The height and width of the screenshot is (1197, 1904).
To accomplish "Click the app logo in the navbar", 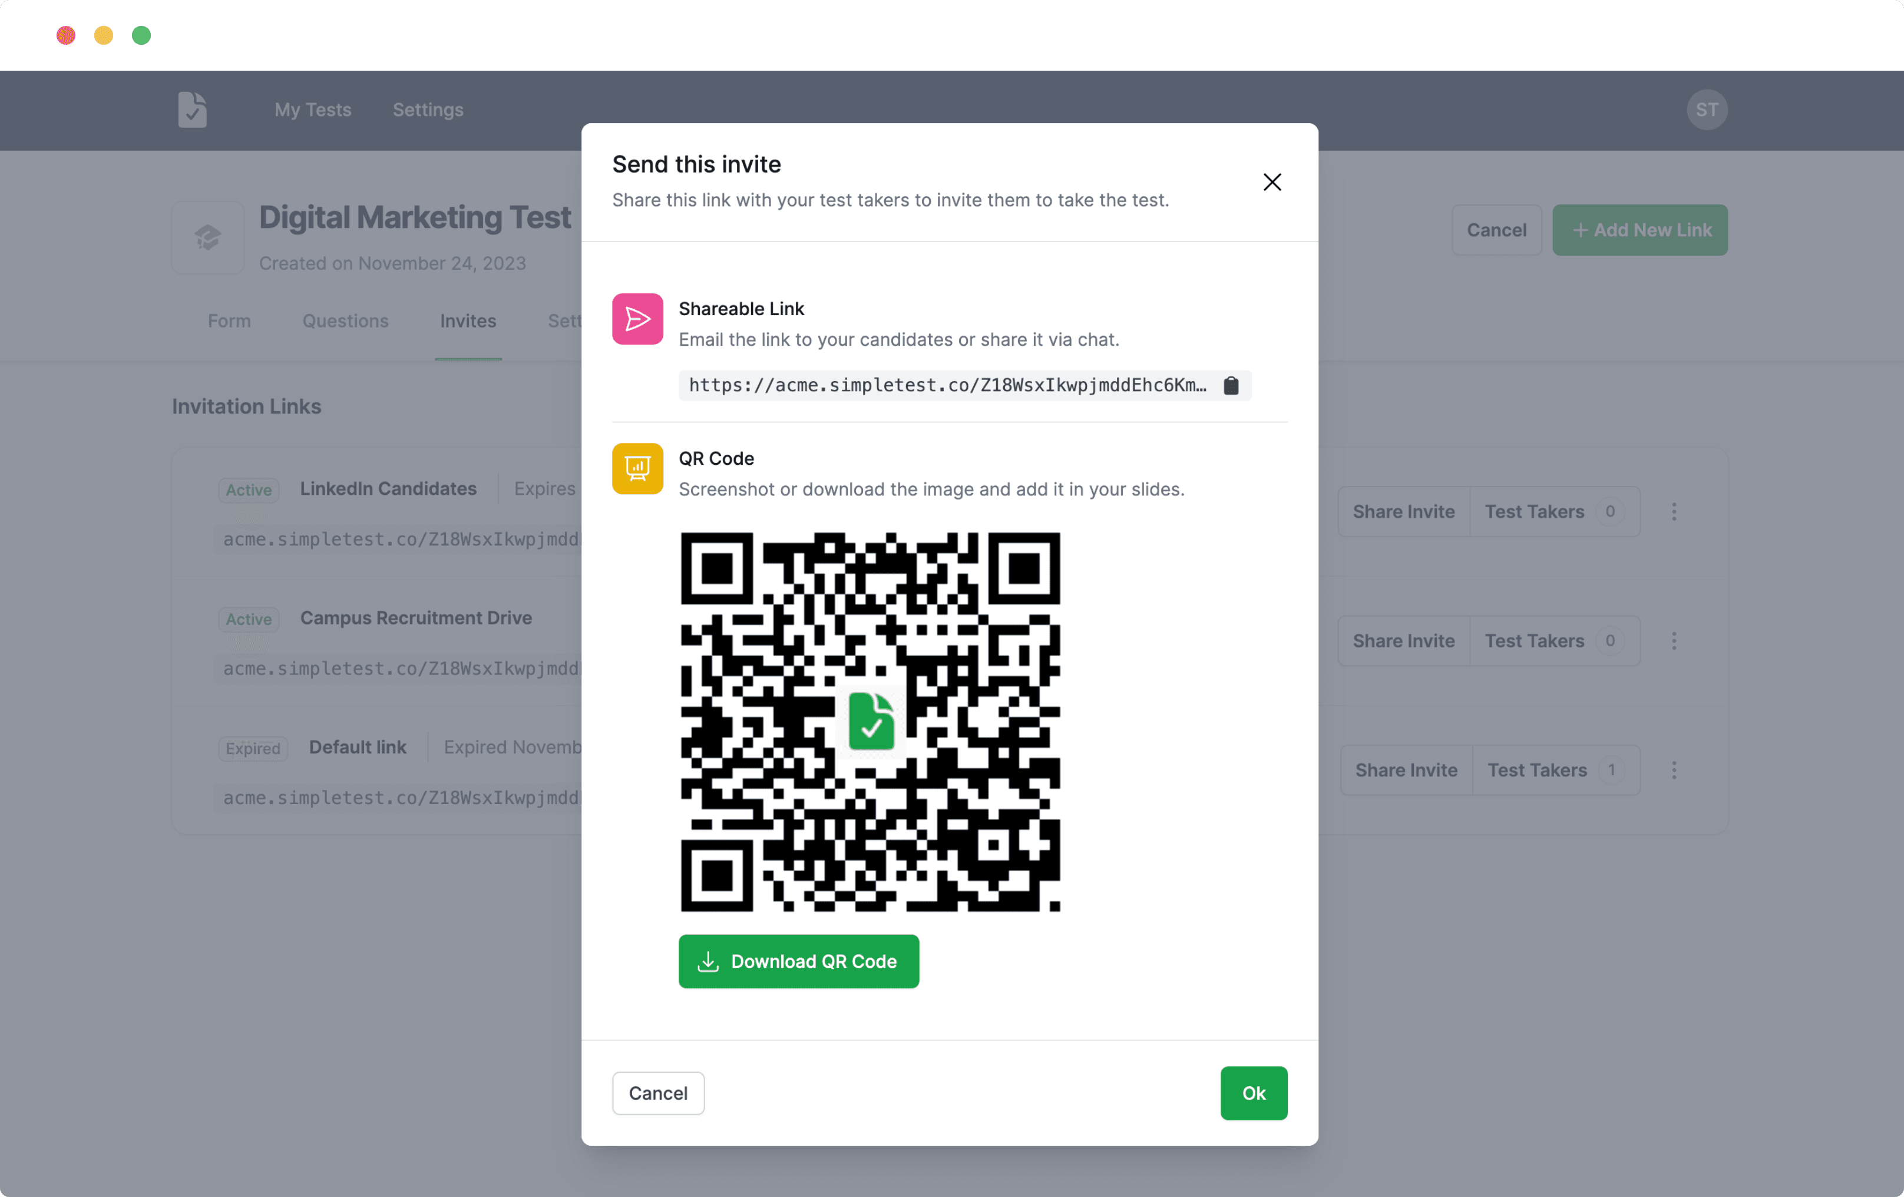I will [192, 110].
